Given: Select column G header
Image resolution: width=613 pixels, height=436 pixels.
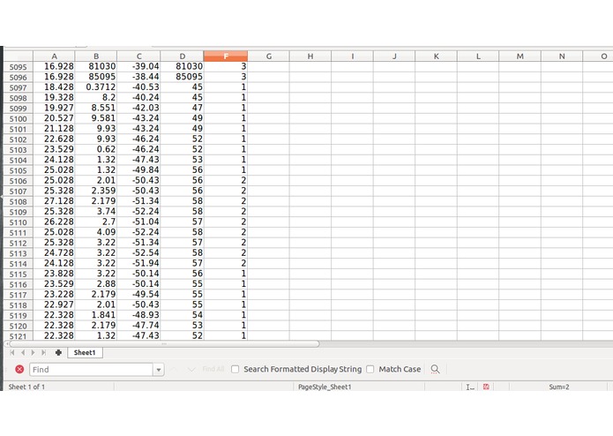Looking at the screenshot, I should coord(269,56).
